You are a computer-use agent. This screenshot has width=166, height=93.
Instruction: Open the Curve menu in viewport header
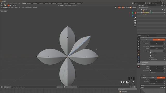pyautogui.click(x=23, y=7)
